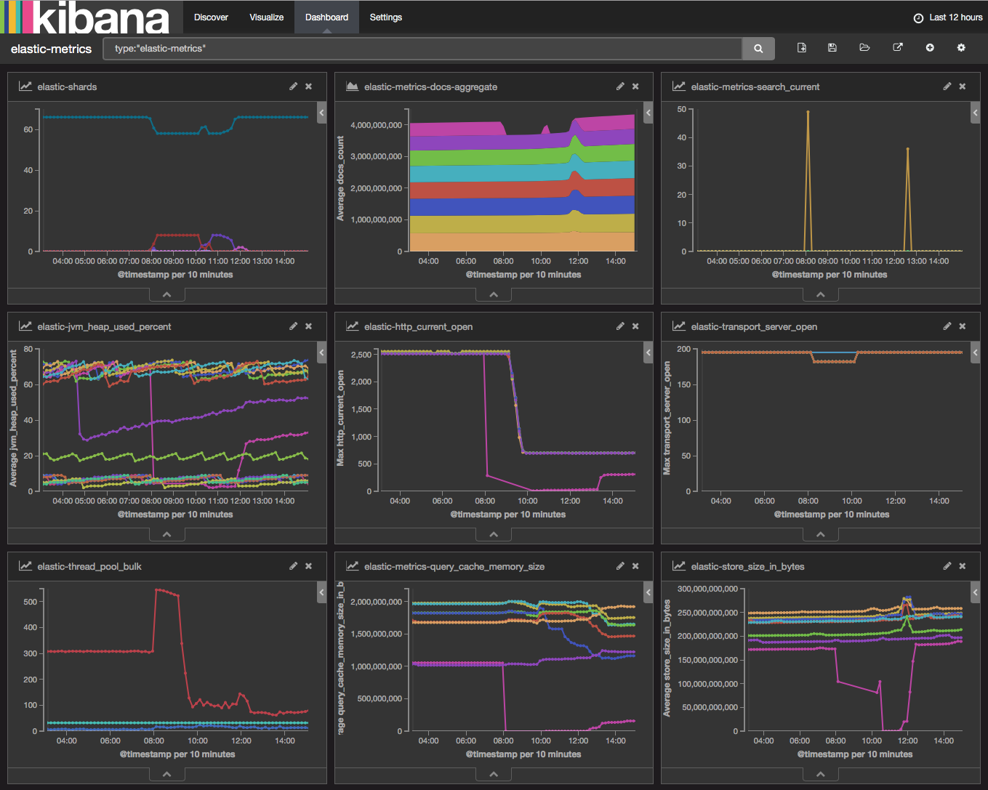This screenshot has width=988, height=790.
Task: Remove the elastic-thread_pool_bulk panel
Action: coord(309,566)
